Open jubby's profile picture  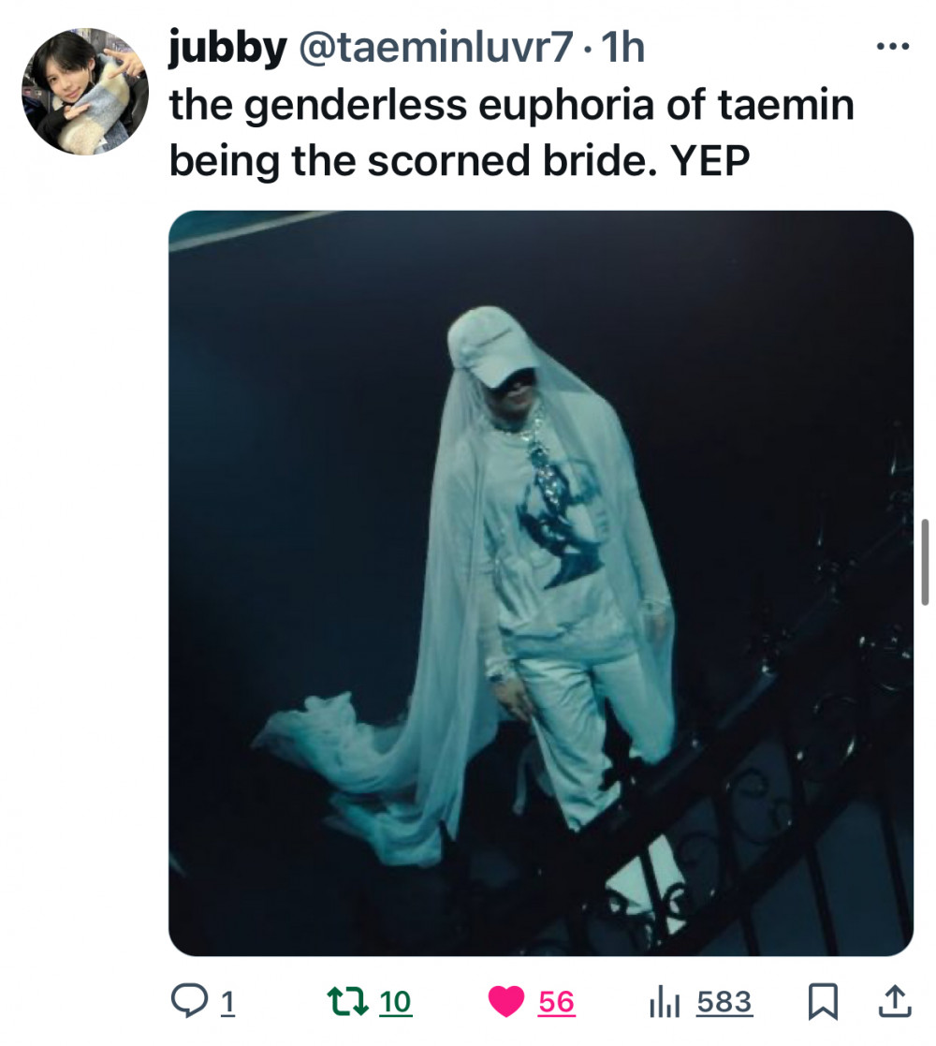[x=85, y=92]
